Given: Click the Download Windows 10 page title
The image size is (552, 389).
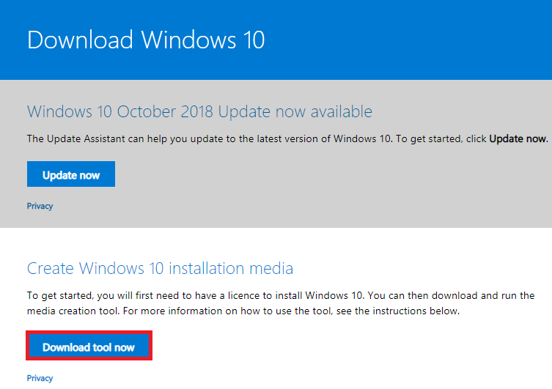Looking at the screenshot, I should click(x=146, y=40).
